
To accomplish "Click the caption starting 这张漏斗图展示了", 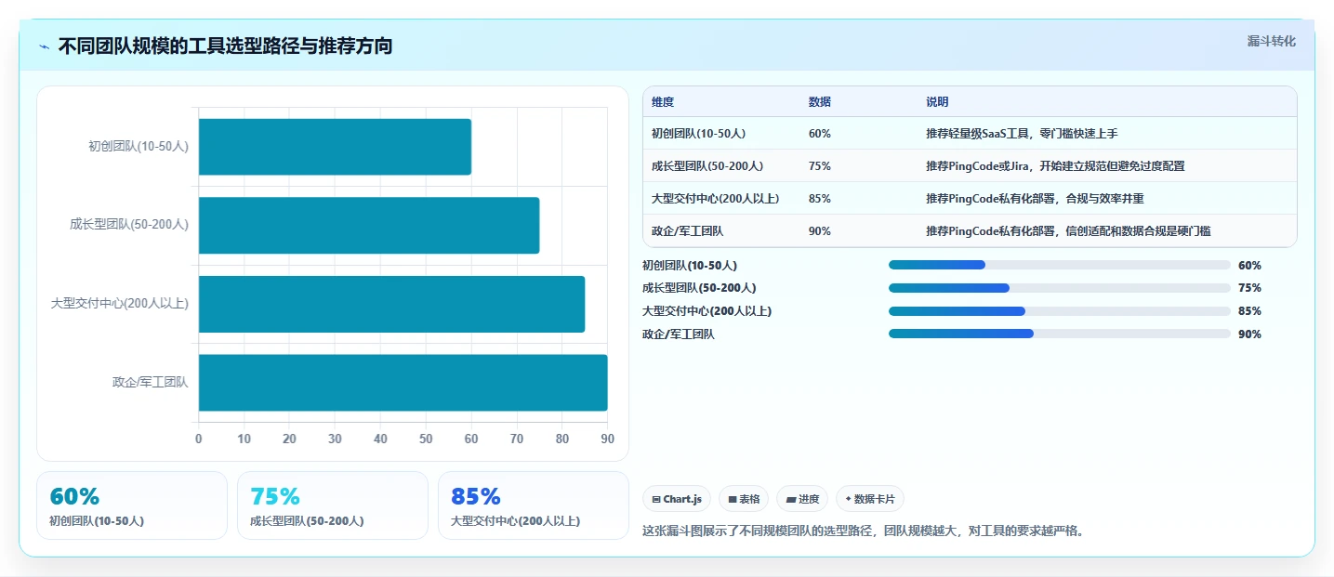I will click(864, 531).
